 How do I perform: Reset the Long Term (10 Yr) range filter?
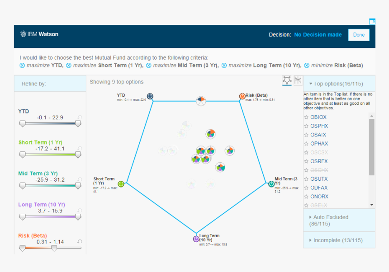click(80, 211)
